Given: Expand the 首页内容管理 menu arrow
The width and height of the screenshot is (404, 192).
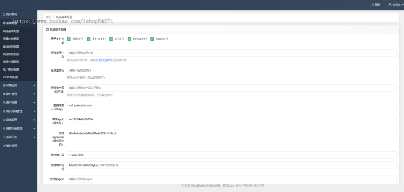Looking at the screenshot, I should tap(34, 111).
